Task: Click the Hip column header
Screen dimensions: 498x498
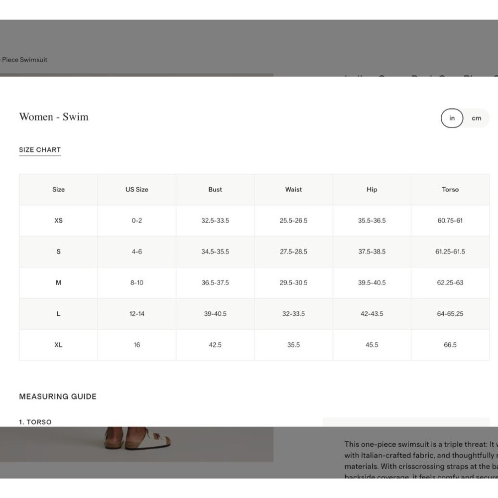Action: point(372,190)
